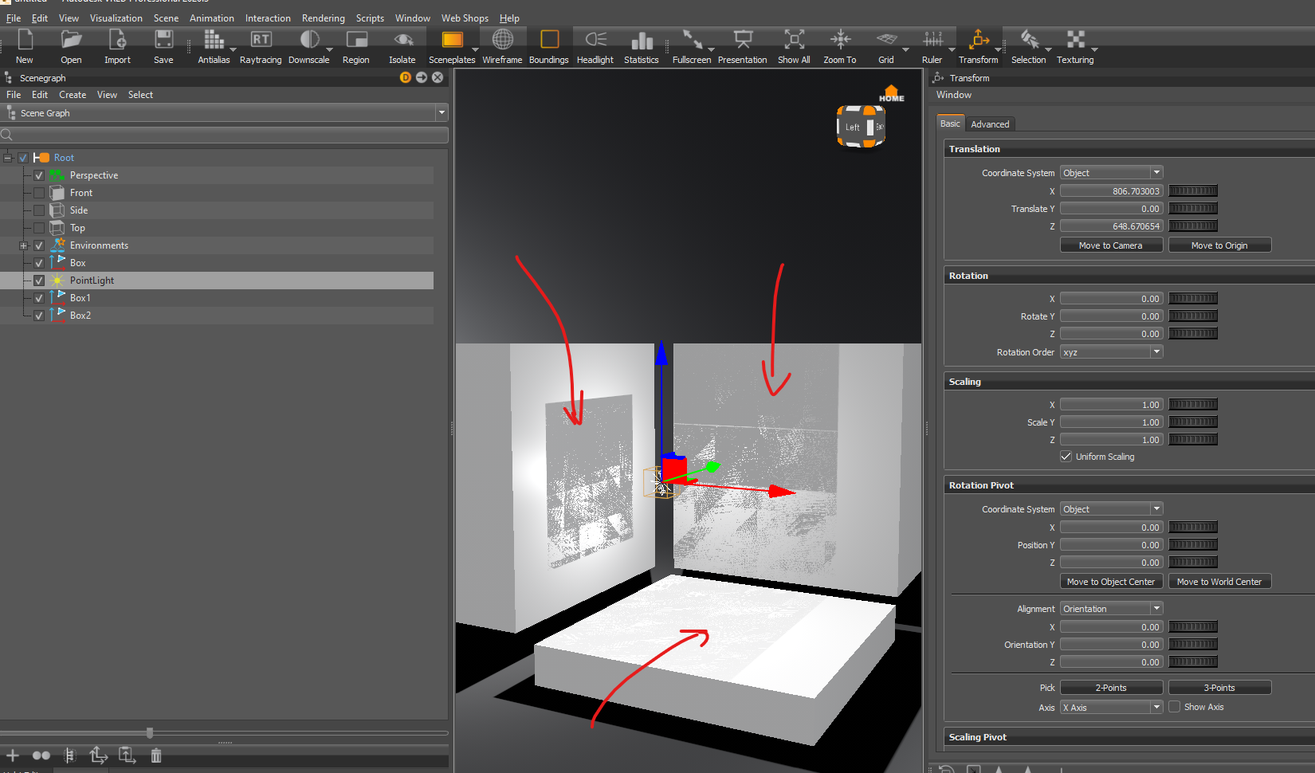Click the Raytracing toolbar icon

261,39
